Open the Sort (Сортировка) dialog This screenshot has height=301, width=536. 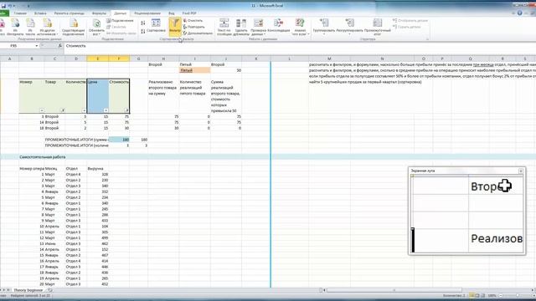(156, 27)
